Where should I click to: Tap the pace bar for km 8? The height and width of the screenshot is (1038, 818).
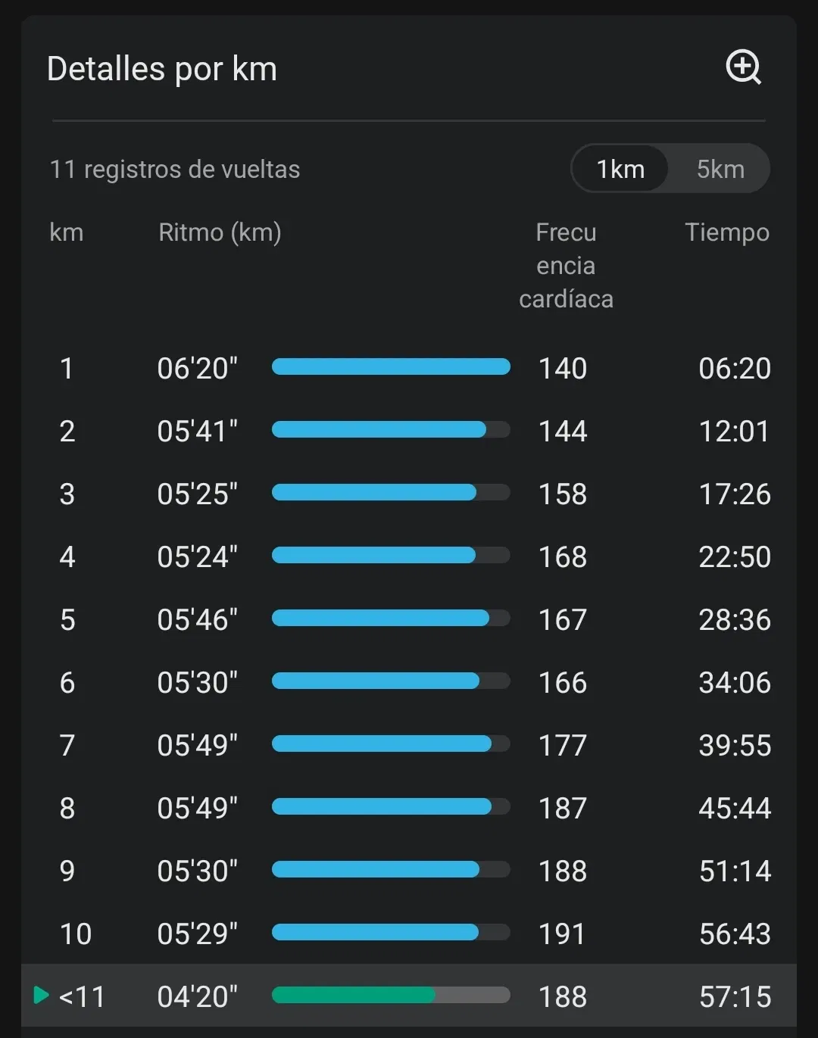point(391,806)
